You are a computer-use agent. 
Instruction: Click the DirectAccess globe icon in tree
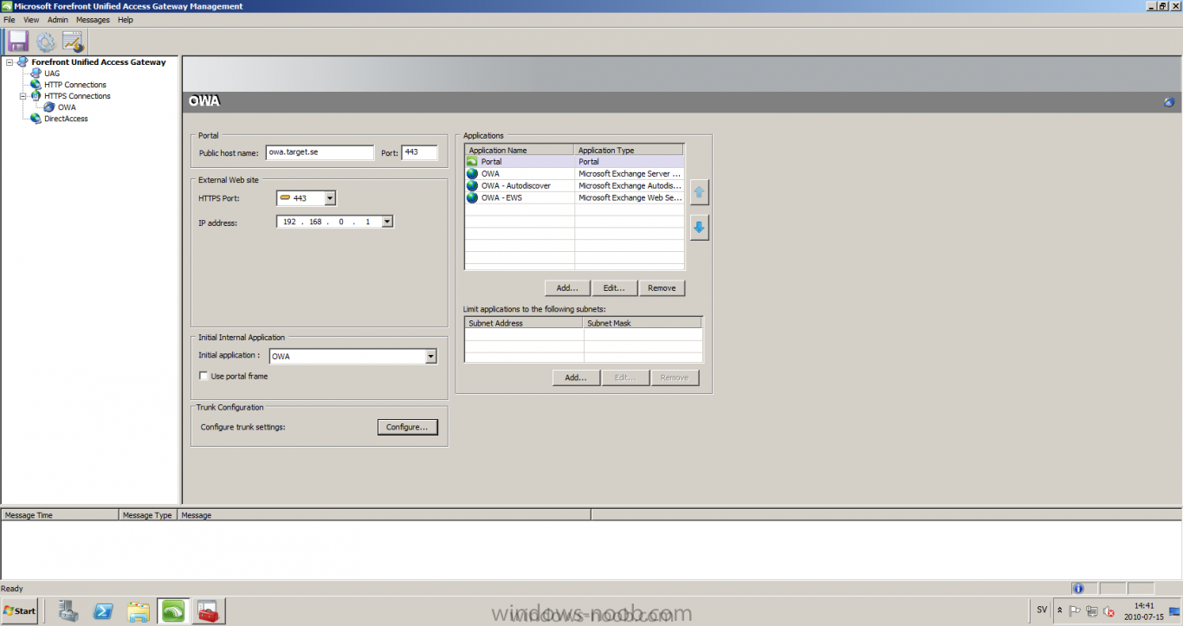[36, 119]
